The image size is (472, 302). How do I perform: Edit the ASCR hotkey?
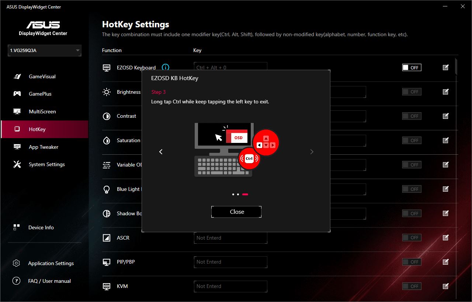point(445,238)
